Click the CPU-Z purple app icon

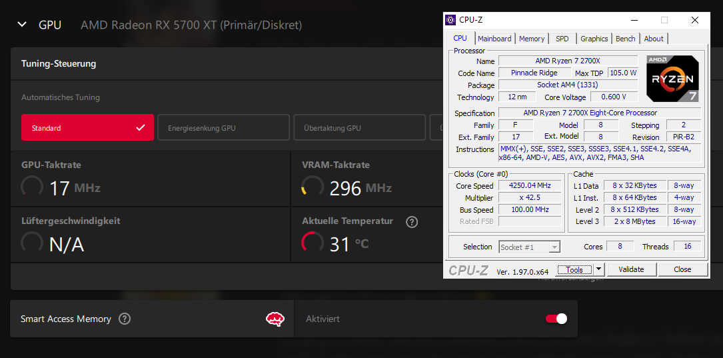[450, 20]
